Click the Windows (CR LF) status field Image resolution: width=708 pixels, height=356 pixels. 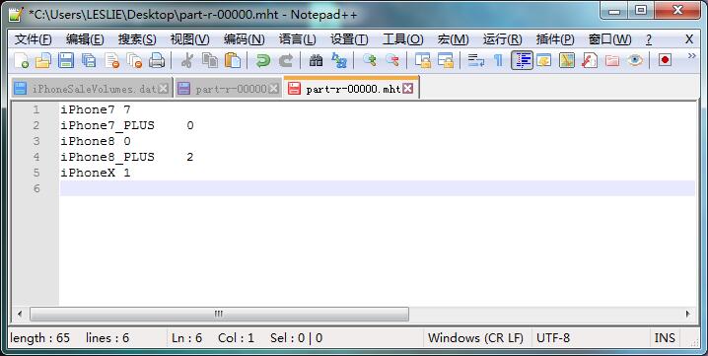[476, 338]
